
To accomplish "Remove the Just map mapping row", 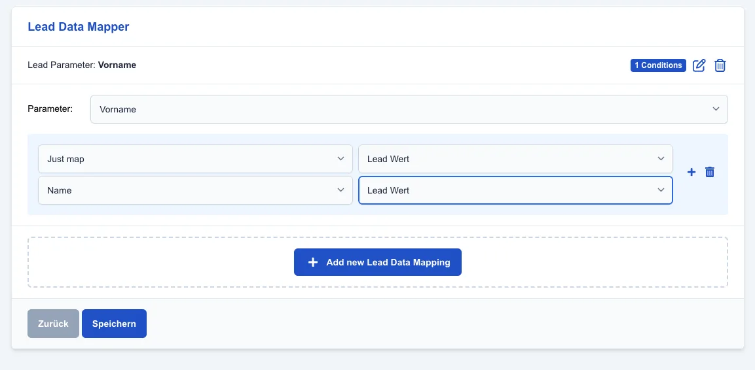I will [710, 172].
